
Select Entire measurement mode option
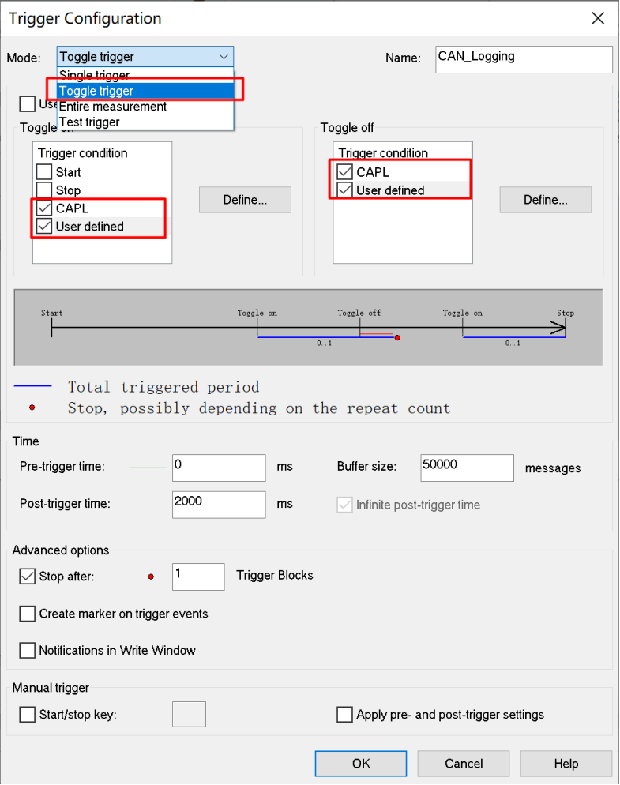[x=145, y=106]
